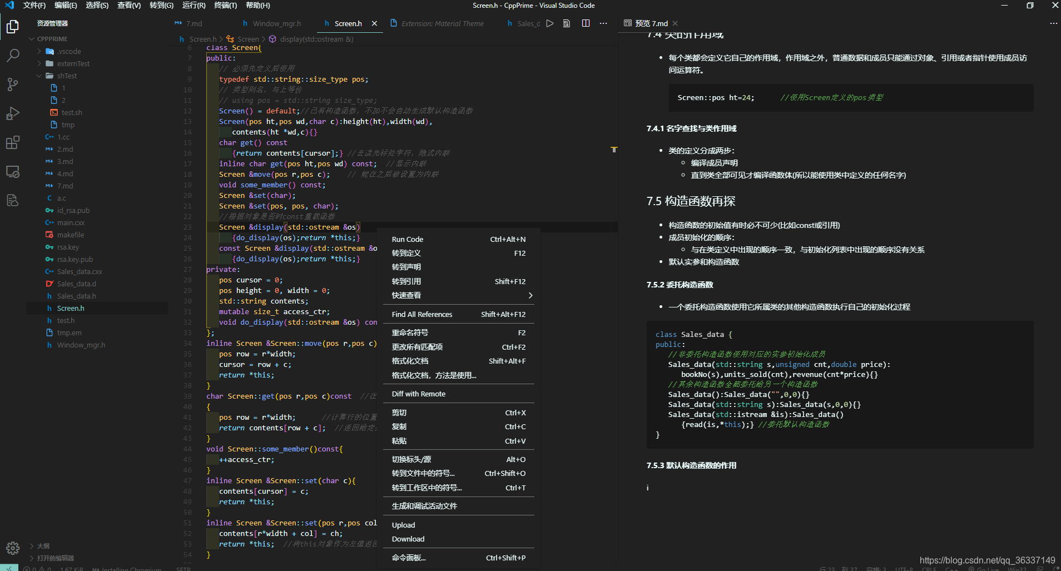Screen dimensions: 1061x571
Task: Open the Source Control view
Action: coord(12,84)
